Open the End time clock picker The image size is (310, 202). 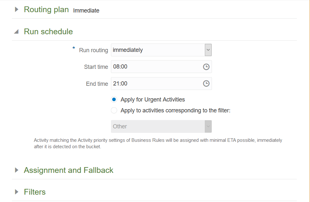click(x=206, y=84)
